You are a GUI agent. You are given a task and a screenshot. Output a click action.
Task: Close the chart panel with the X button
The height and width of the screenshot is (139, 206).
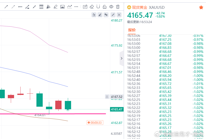coord(119,15)
